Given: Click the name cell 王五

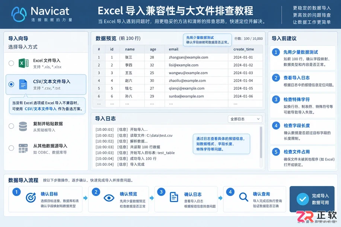Looking at the screenshot, I should click(128, 73).
